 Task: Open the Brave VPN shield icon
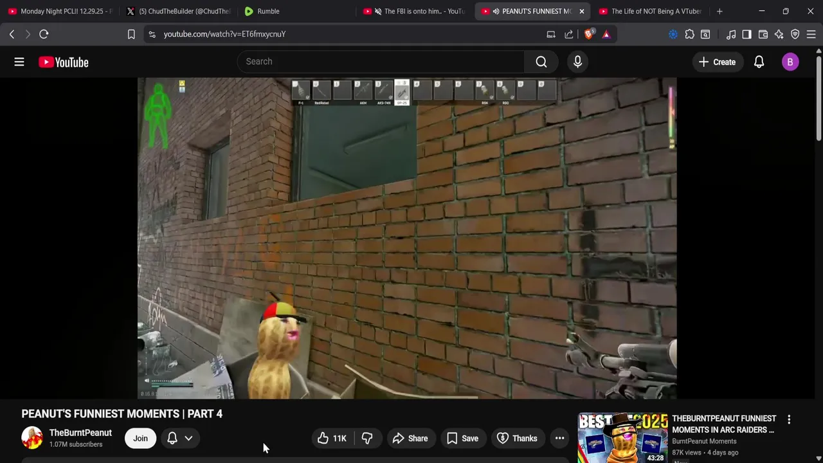[x=795, y=34]
